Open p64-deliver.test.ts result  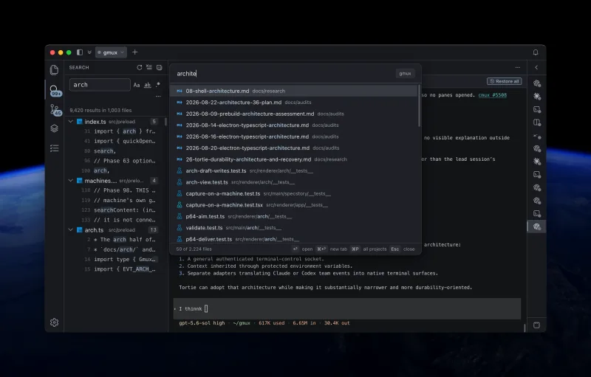click(294, 239)
